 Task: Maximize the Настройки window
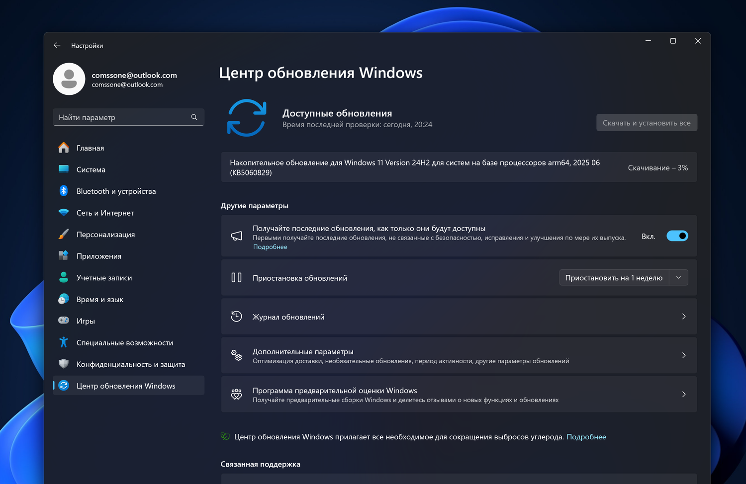673,41
